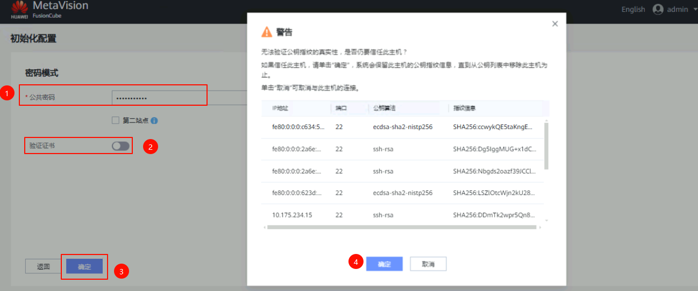The width and height of the screenshot is (698, 291).
Task: Enable the 第二站点 checkbox
Action: [115, 120]
